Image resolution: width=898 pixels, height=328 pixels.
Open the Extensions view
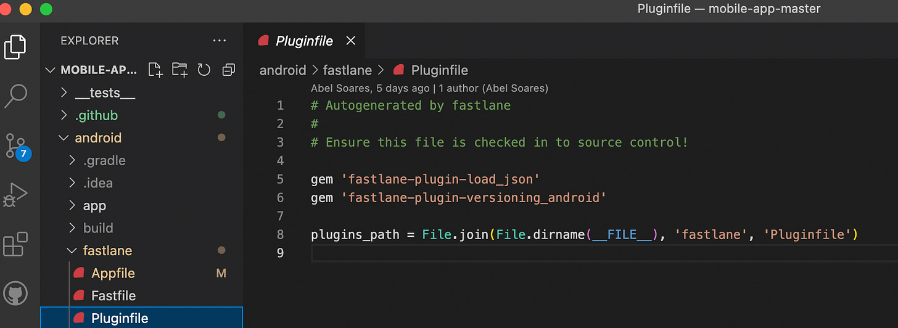pyautogui.click(x=15, y=244)
